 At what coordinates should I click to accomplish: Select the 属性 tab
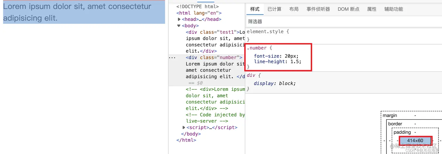click(372, 9)
